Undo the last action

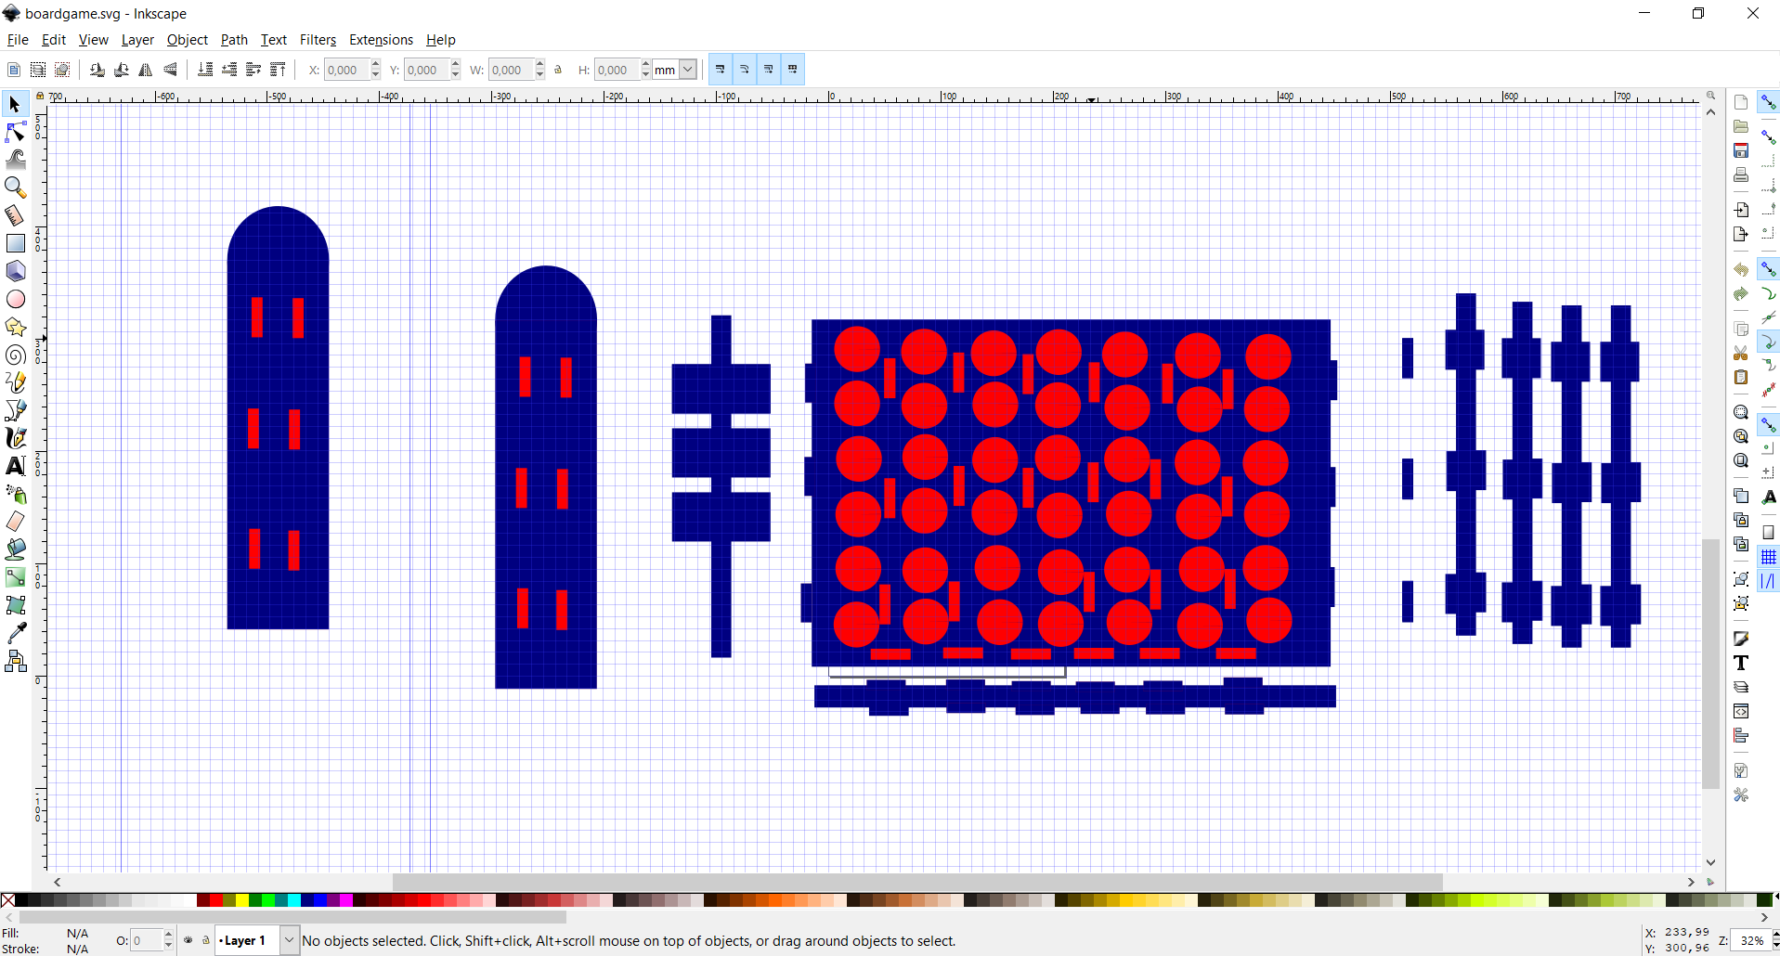click(1741, 270)
